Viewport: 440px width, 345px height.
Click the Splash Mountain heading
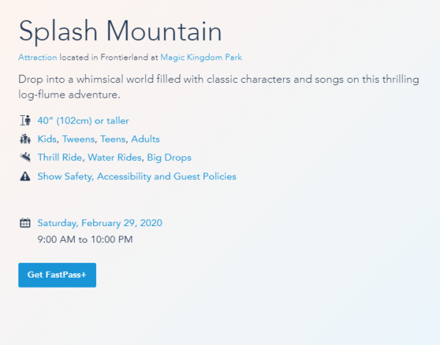[120, 31]
